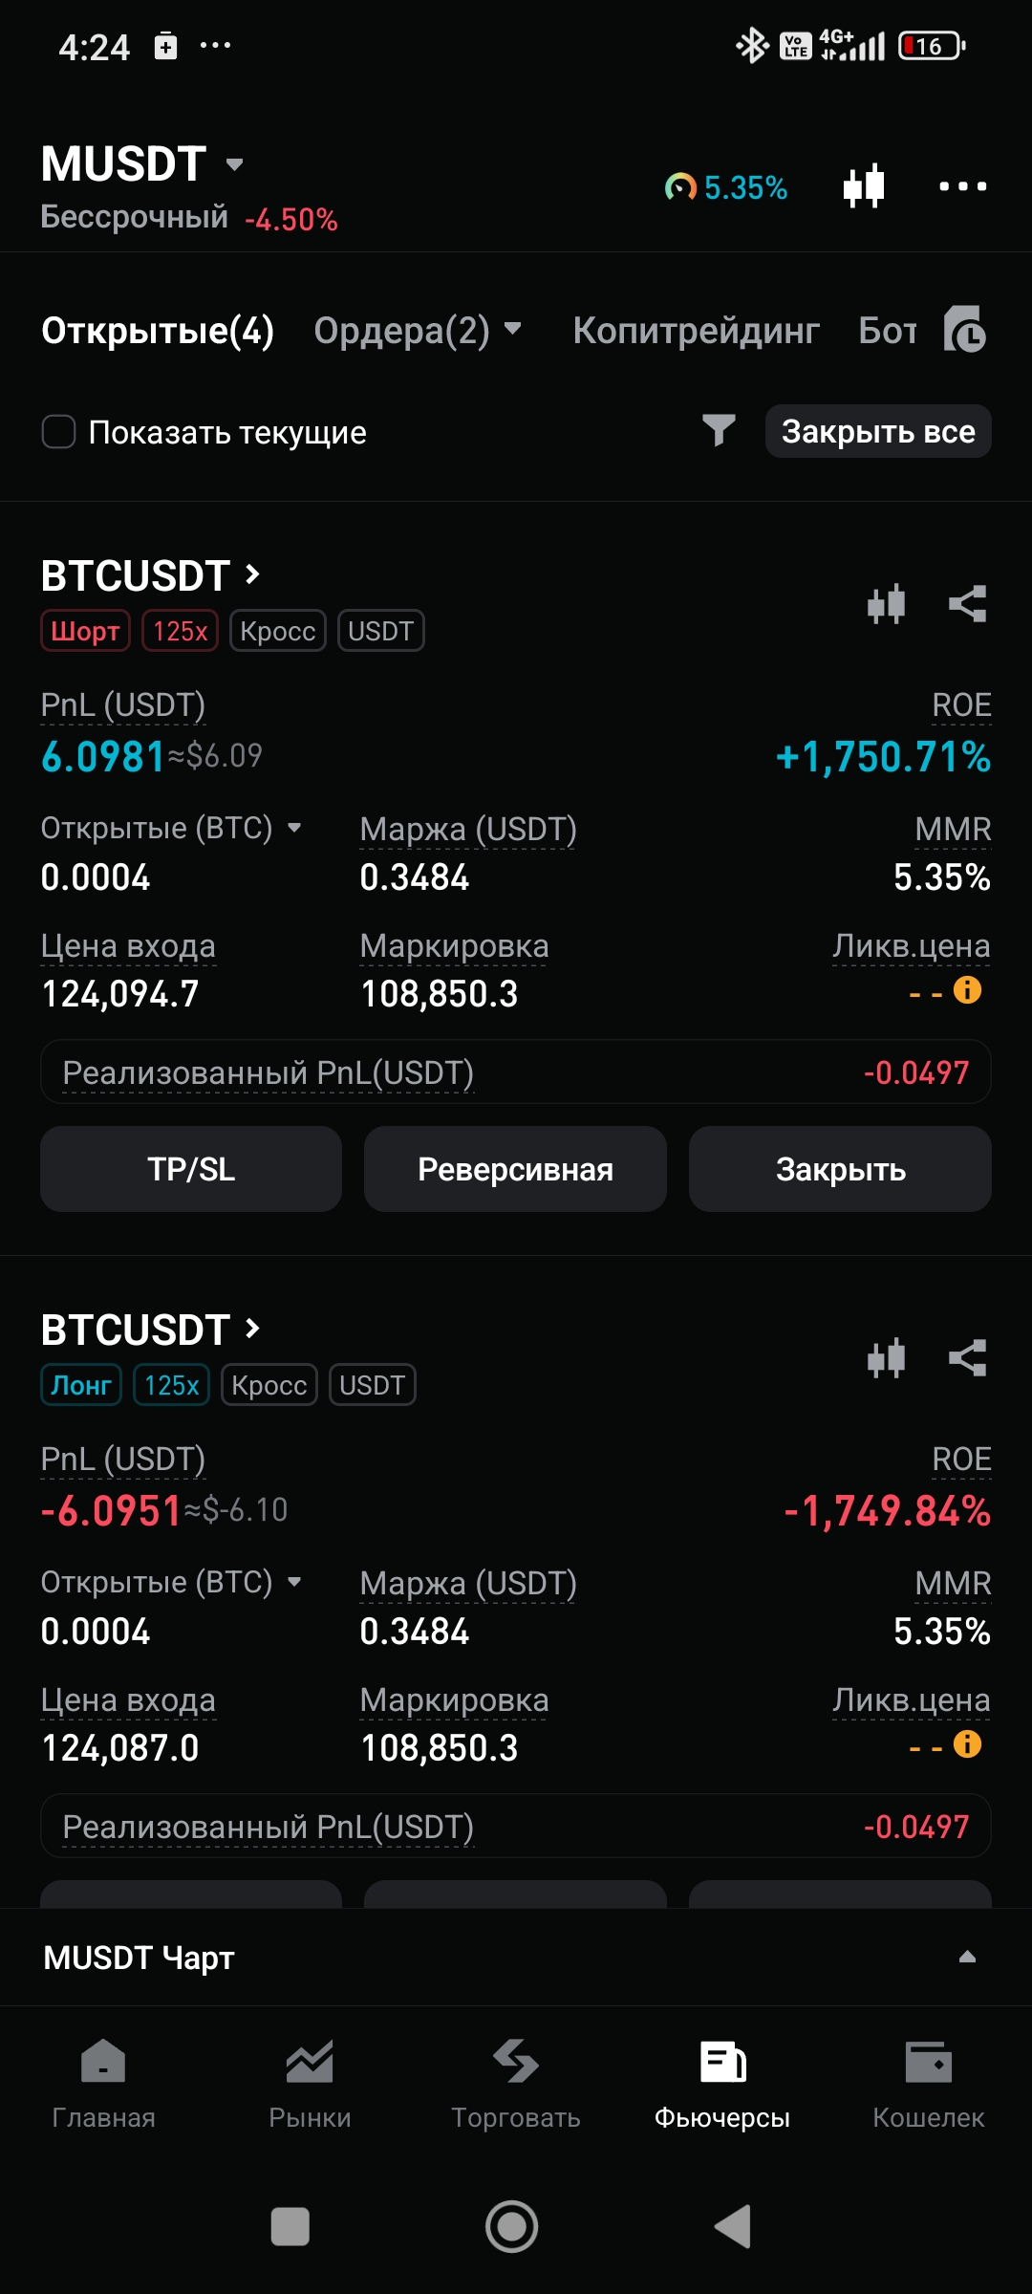Open the order history clock icon

tap(964, 331)
